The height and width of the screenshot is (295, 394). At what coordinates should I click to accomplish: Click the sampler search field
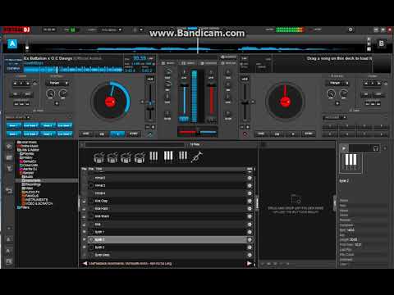(135, 144)
